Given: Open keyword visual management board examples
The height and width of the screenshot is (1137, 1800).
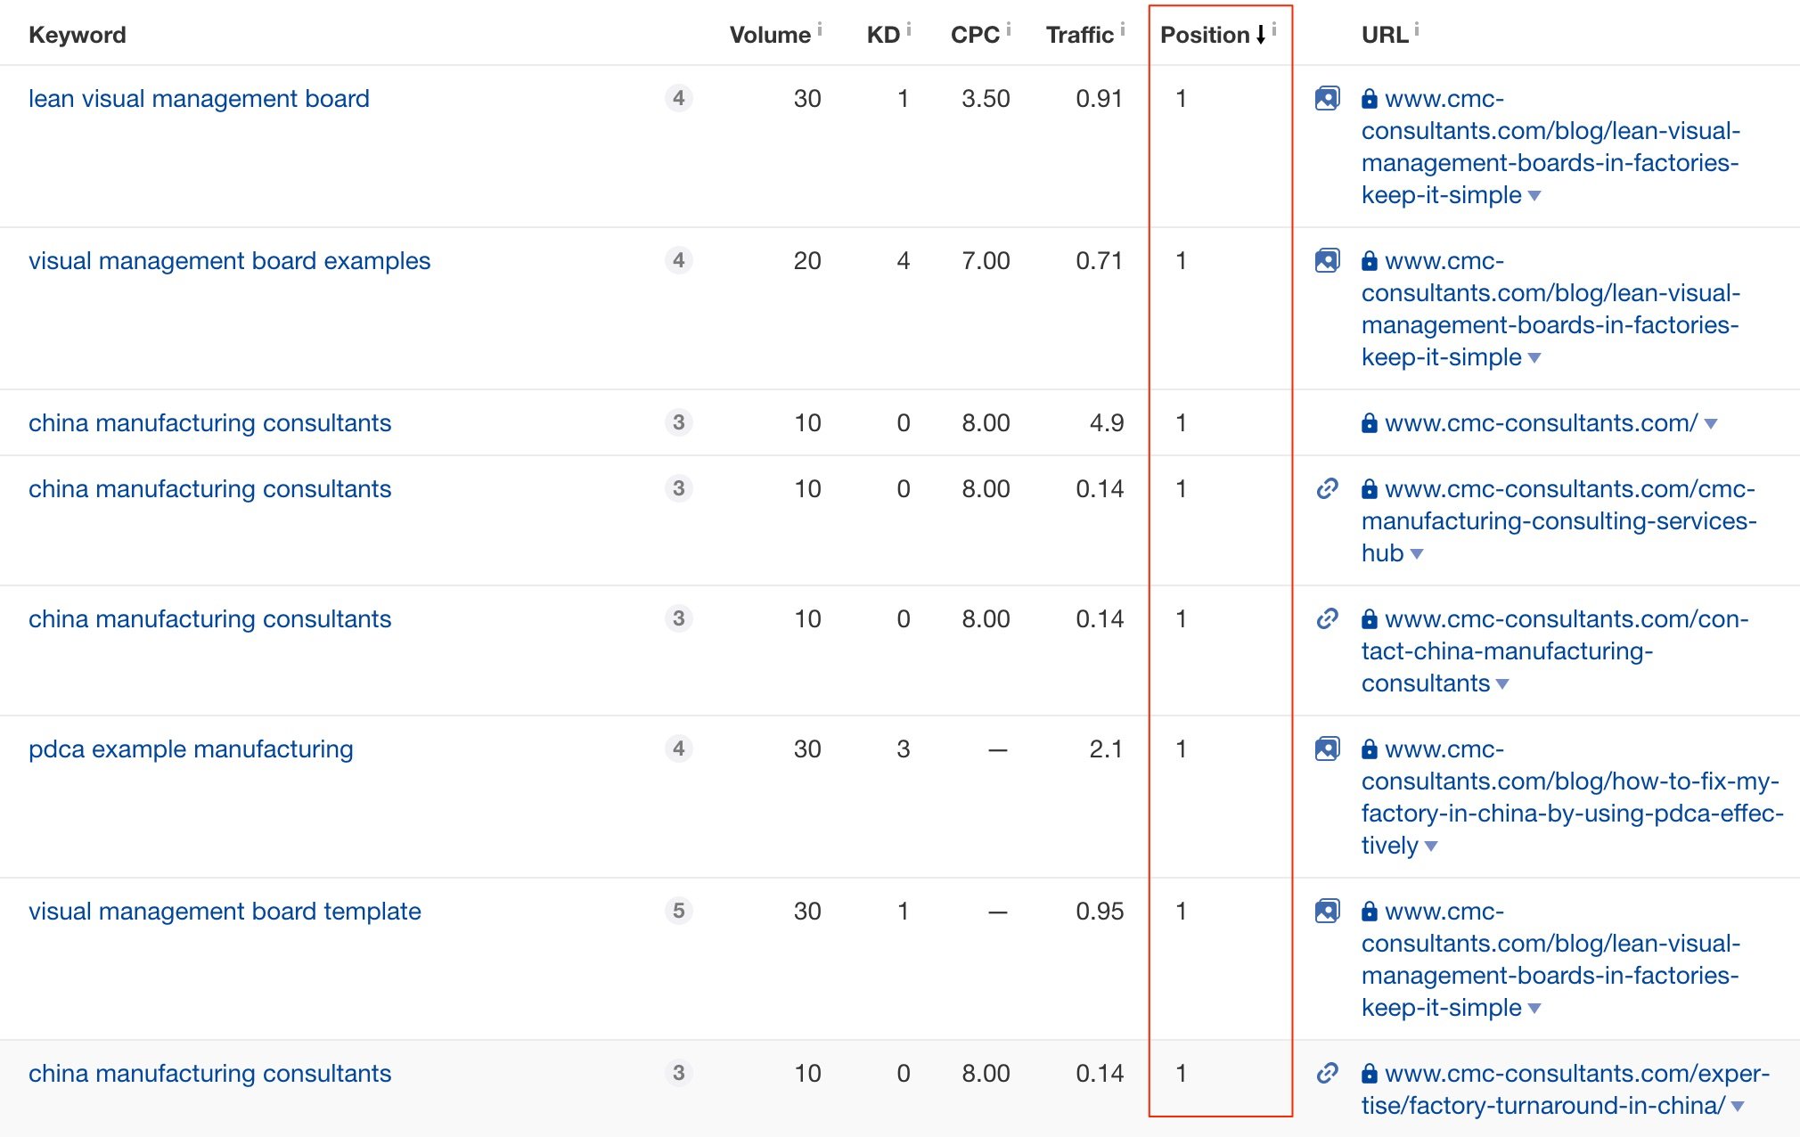Looking at the screenshot, I should 229,260.
